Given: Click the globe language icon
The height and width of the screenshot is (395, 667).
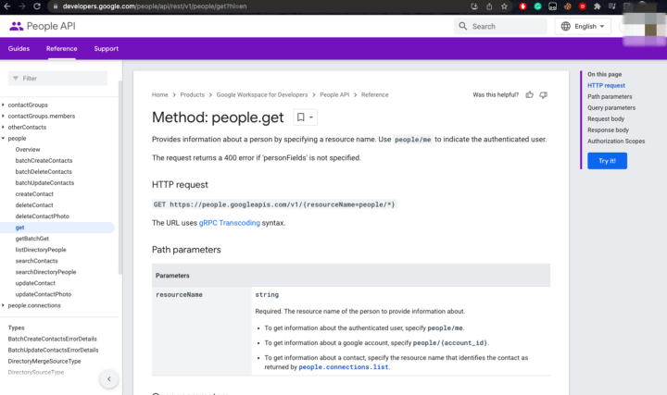Looking at the screenshot, I should (565, 26).
